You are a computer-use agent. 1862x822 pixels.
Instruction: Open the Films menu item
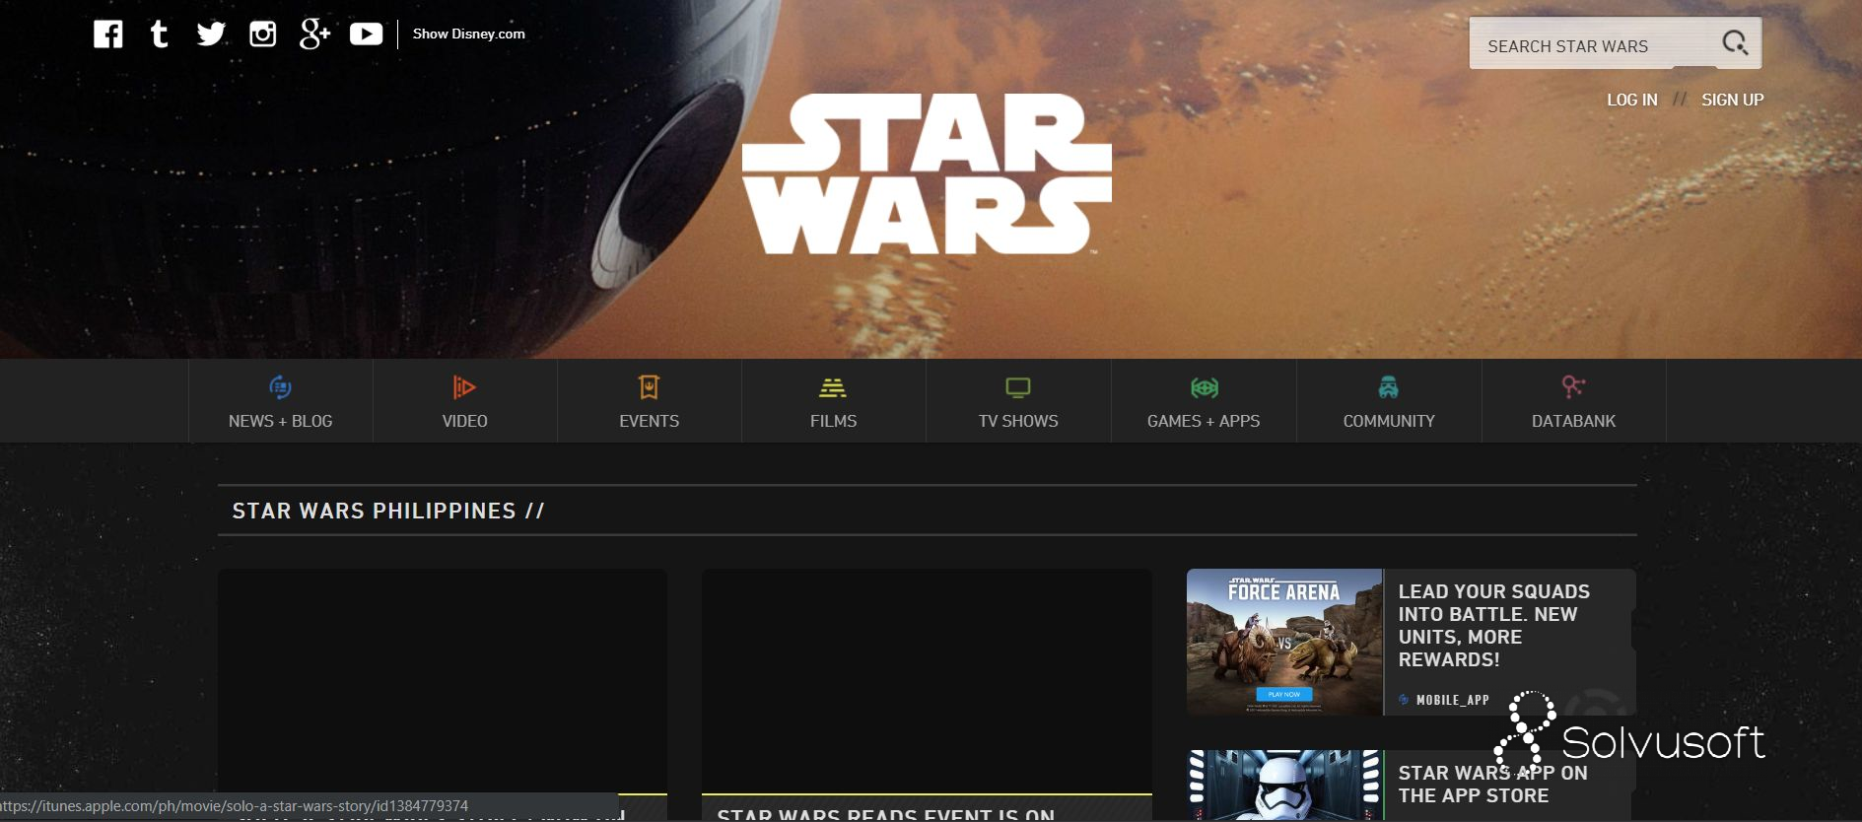click(834, 401)
